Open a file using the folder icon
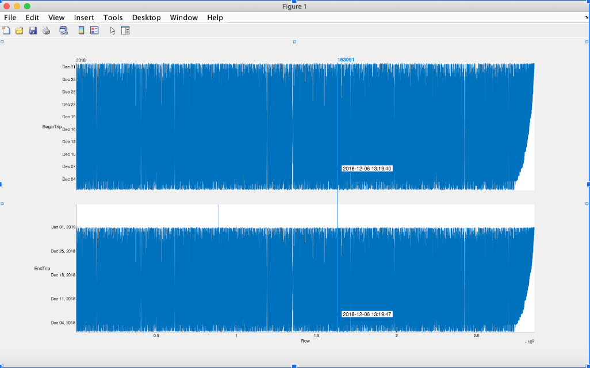The image size is (590, 368). [20, 30]
